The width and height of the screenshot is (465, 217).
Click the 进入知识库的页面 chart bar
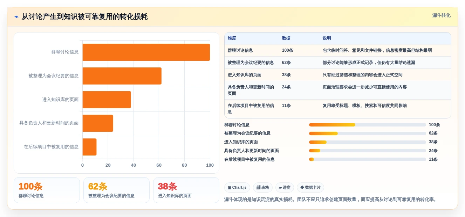point(107,100)
